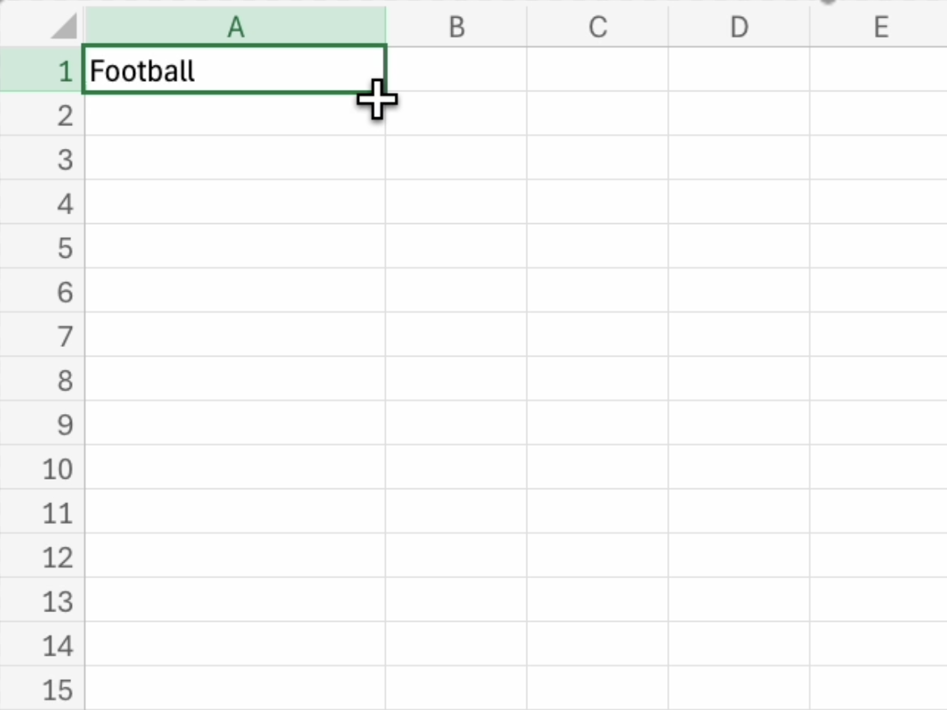
Task: Click cell A2 below Football
Action: coord(235,115)
